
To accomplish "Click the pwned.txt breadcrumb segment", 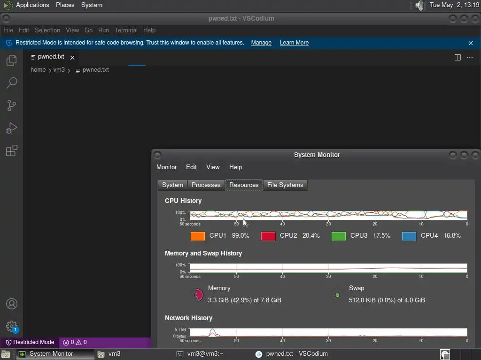I will point(93,70).
